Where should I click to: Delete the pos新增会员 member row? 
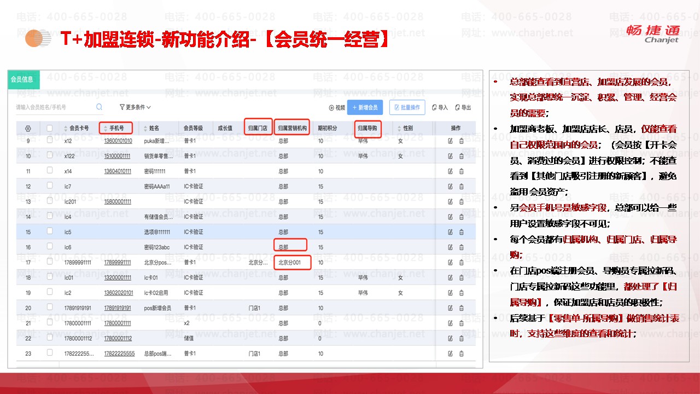[x=461, y=308]
